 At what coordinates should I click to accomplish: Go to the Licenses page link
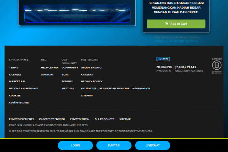pyautogui.click(x=15, y=75)
